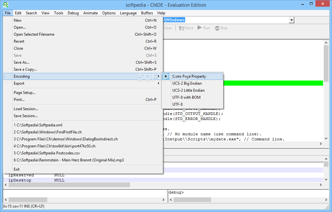
Task: Click variables pane scrollbar up arrow
Action: 326,159
